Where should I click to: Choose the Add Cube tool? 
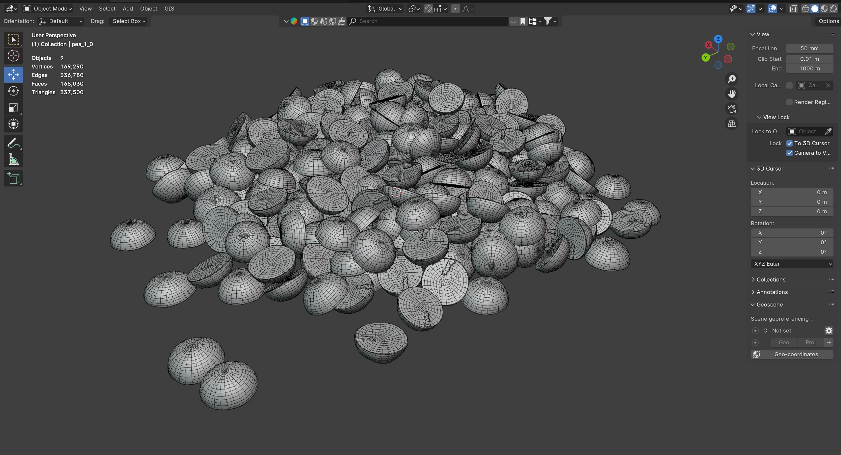click(x=13, y=178)
